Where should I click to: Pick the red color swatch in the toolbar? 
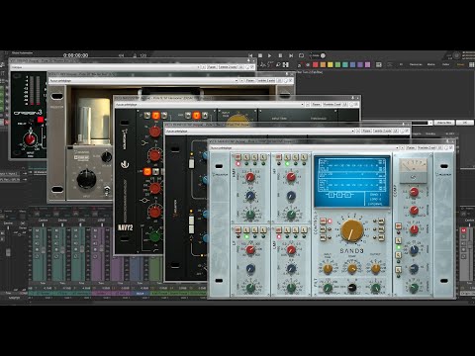click(316, 64)
